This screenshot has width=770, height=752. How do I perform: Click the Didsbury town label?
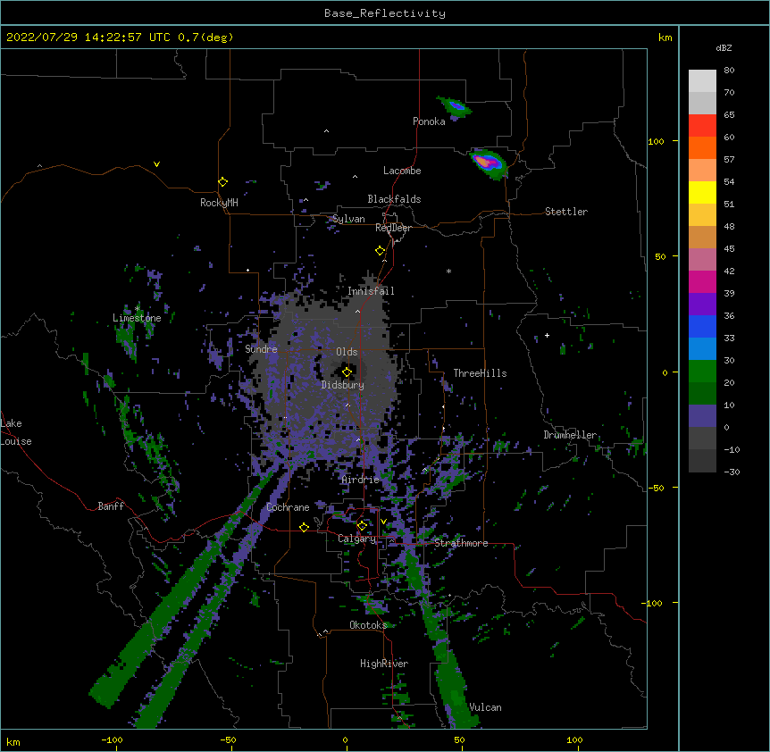343,385
